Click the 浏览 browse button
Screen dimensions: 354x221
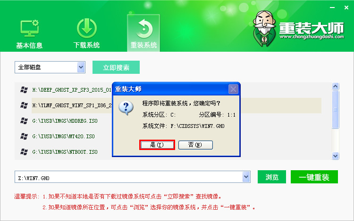click(x=272, y=177)
